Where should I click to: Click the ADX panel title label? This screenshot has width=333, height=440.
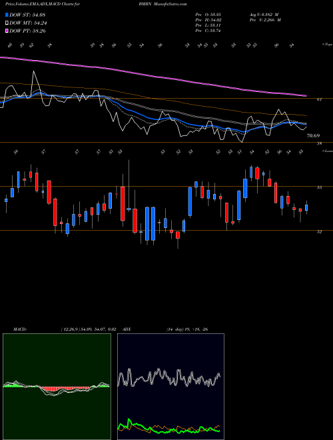[x=127, y=329]
